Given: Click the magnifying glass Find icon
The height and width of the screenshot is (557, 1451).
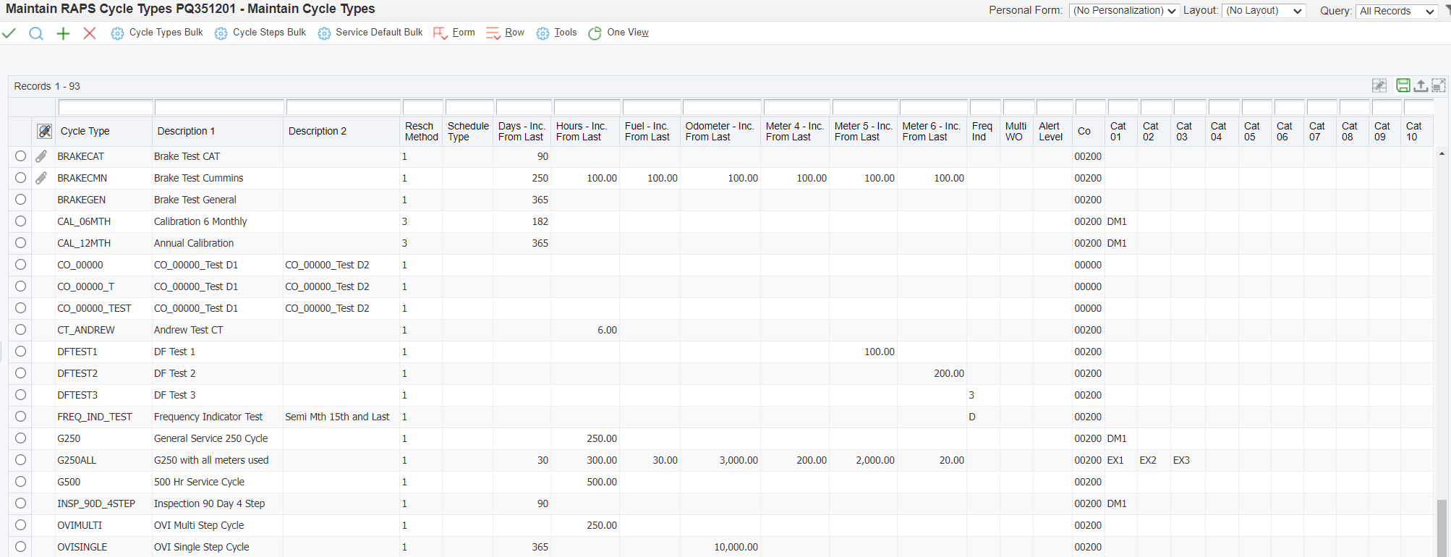Looking at the screenshot, I should point(36,33).
